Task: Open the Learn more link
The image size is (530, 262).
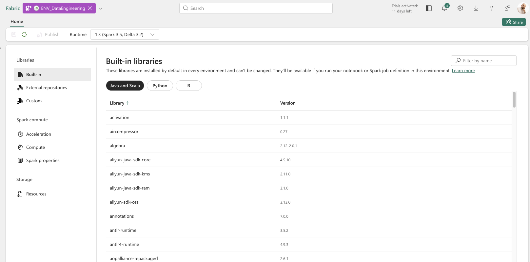Action: 463,71
